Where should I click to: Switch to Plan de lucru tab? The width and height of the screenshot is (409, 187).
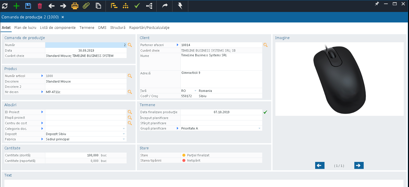coord(25,28)
